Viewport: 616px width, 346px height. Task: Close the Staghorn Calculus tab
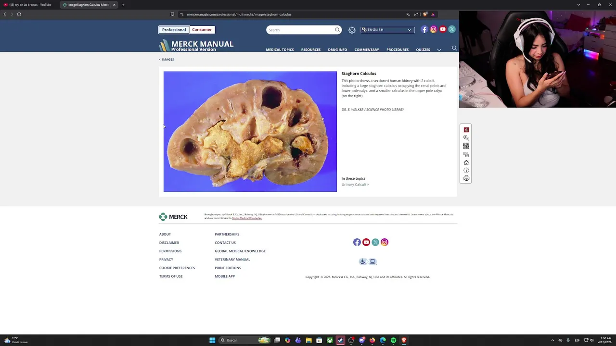click(114, 5)
